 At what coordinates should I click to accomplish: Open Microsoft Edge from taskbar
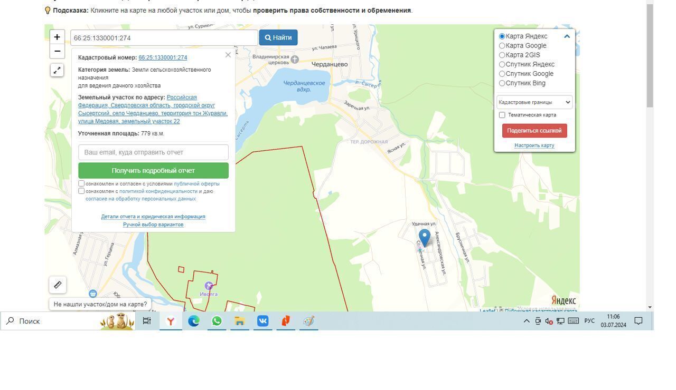tap(194, 321)
